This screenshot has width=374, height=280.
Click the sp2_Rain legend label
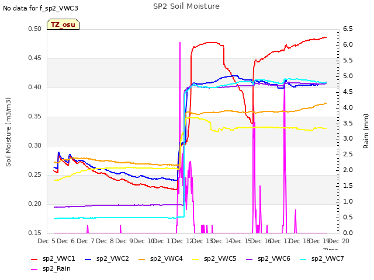(57, 268)
